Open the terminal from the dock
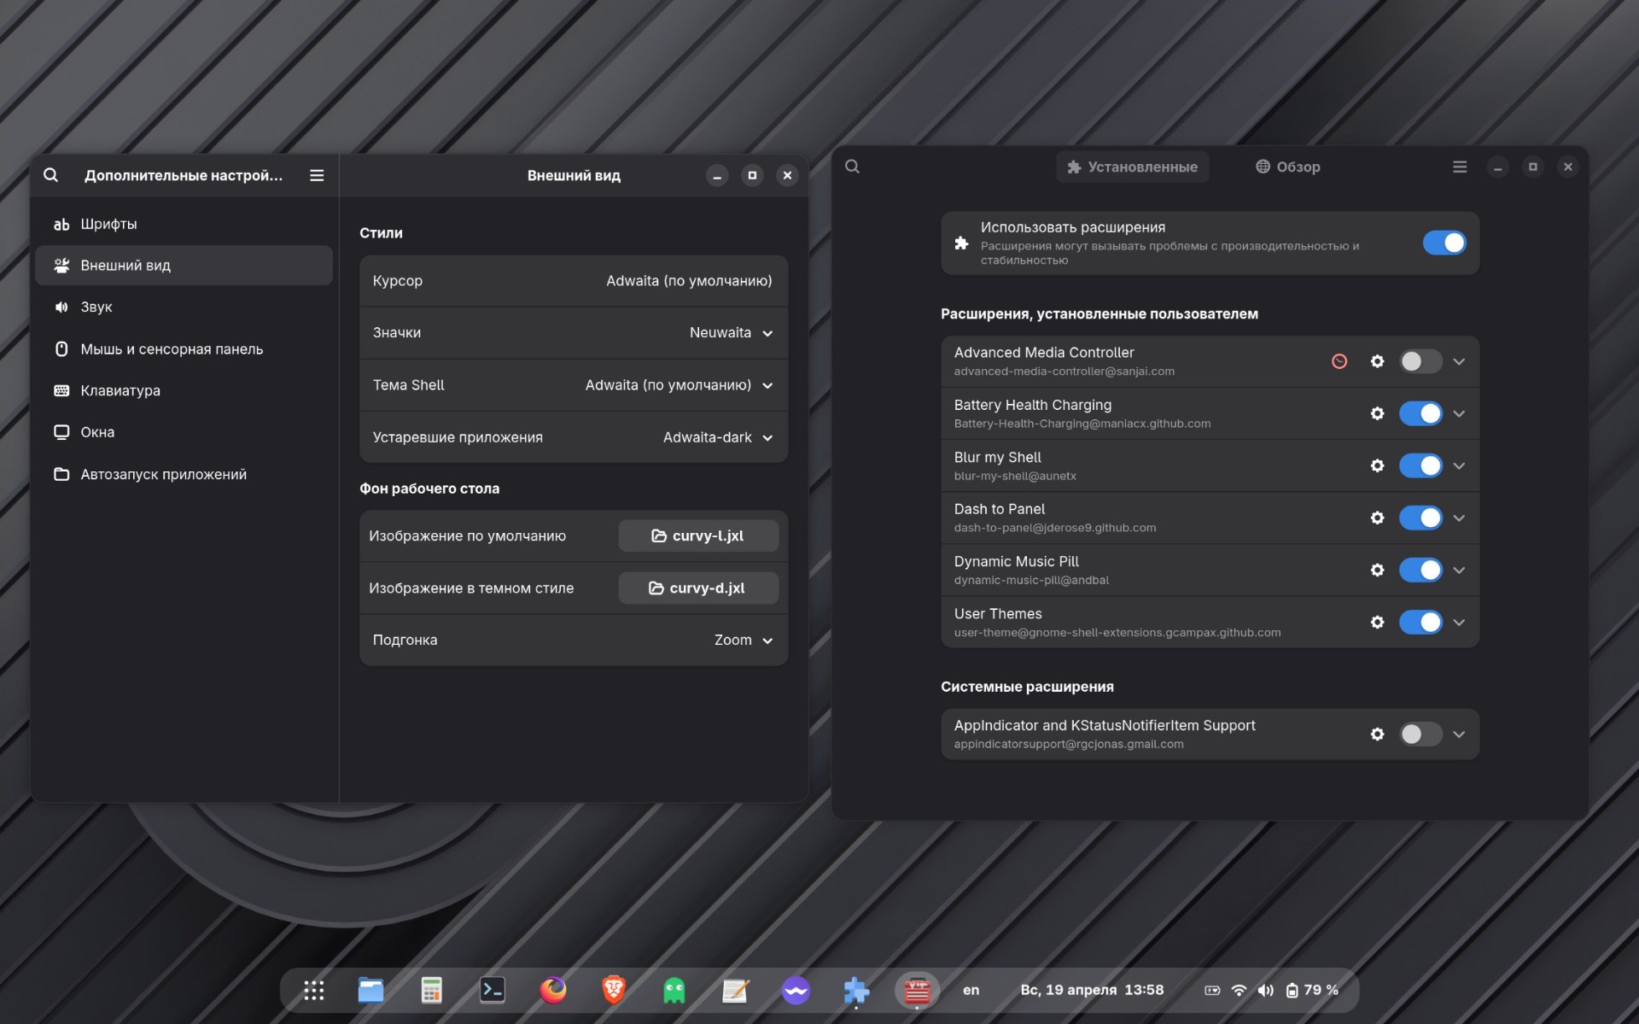This screenshot has height=1024, width=1639. (x=493, y=990)
